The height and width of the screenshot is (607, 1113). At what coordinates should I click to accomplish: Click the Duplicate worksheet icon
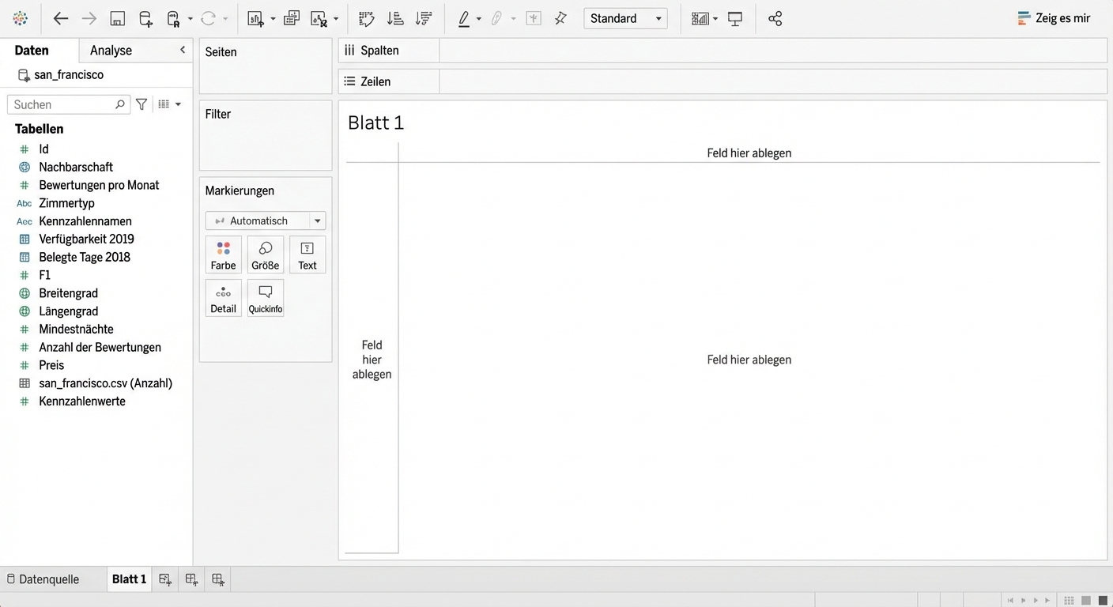pos(292,19)
